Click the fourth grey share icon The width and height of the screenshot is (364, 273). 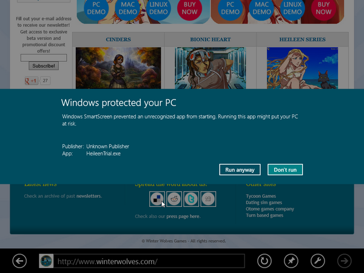pyautogui.click(x=208, y=199)
